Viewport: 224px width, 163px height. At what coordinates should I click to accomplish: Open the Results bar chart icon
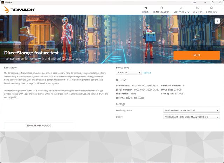pyautogui.click(x=197, y=8)
